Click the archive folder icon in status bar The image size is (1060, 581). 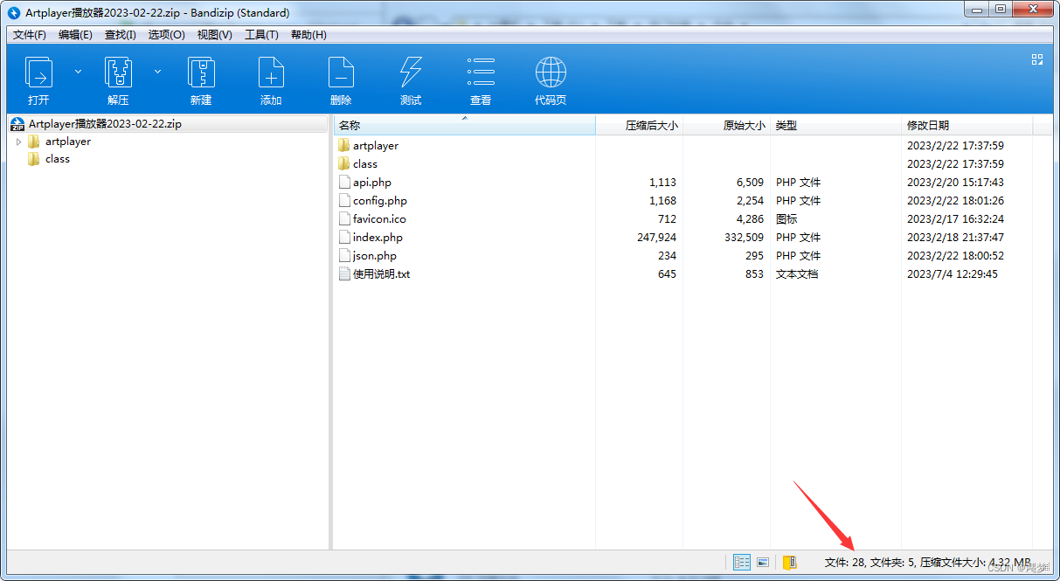789,562
